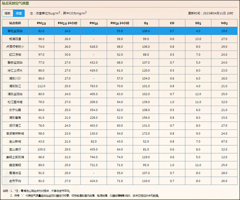Select the 卢湾师专附小 station row
Viewport: 240px width, 200px height.
(120, 47)
